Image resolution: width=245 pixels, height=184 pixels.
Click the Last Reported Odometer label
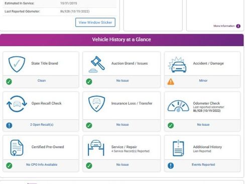pyautogui.click(x=22, y=12)
